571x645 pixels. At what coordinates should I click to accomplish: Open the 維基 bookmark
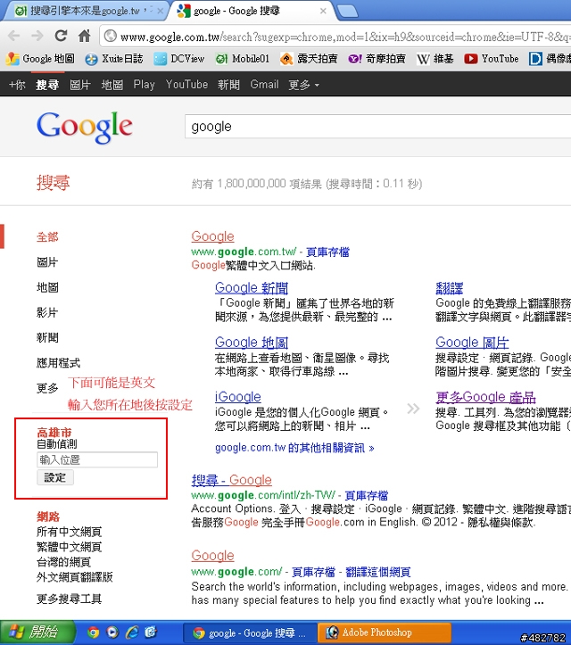pyautogui.click(x=434, y=59)
